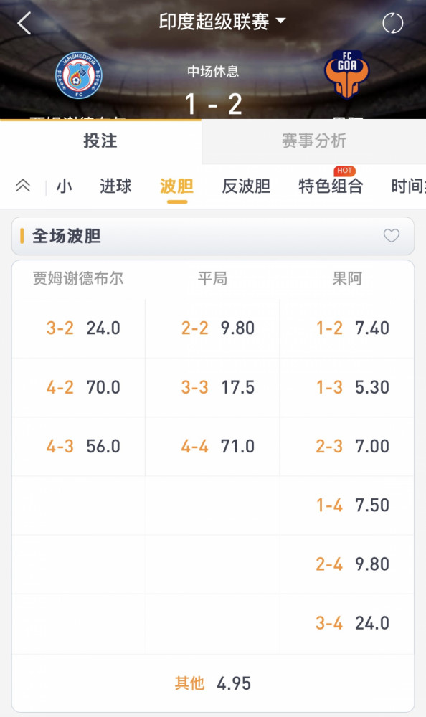Screen dimensions: 426x717
Task: Open the 特色组合 HOT tab
Action: click(x=331, y=186)
